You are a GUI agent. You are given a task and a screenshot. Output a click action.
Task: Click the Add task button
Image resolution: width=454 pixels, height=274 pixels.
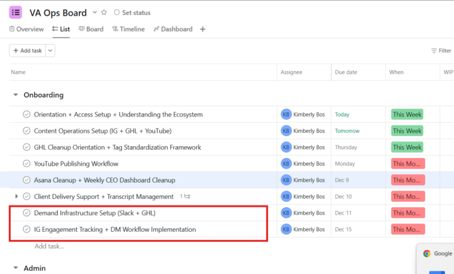click(x=26, y=50)
